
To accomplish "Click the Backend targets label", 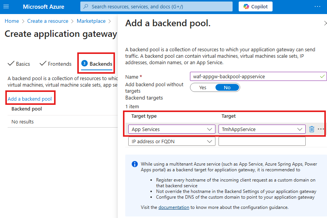I will (144, 98).
